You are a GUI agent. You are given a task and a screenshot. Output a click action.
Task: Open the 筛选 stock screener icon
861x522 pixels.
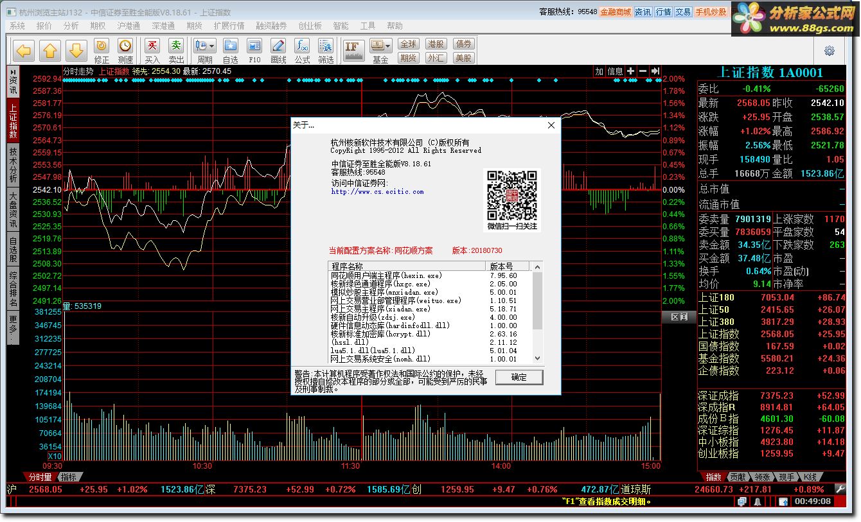pos(326,51)
